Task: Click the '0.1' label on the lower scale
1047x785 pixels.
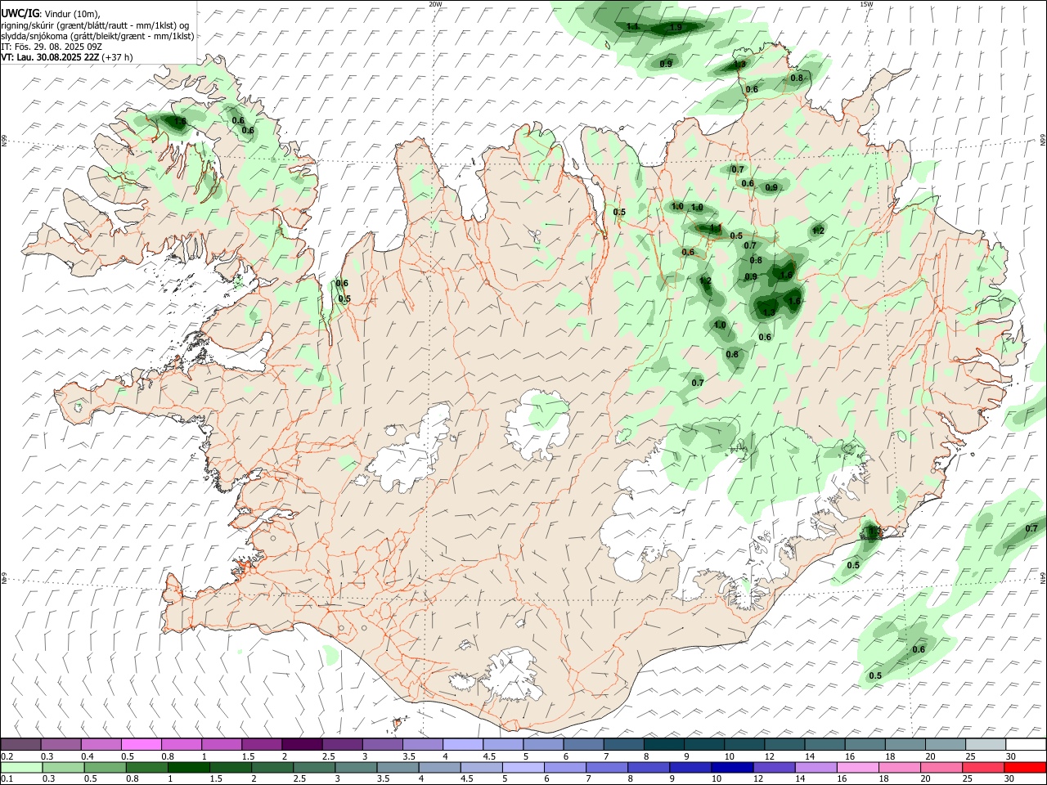Action: pyautogui.click(x=7, y=779)
